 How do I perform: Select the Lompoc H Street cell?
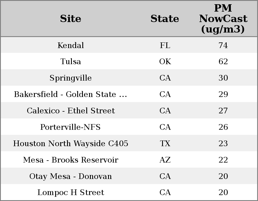70,193
